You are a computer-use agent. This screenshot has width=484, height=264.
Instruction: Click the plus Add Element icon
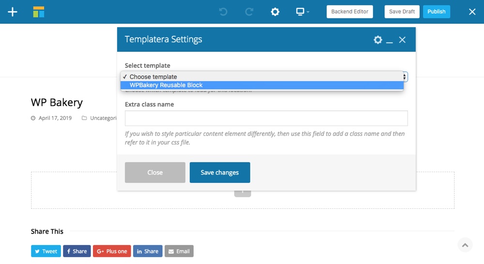pos(13,12)
